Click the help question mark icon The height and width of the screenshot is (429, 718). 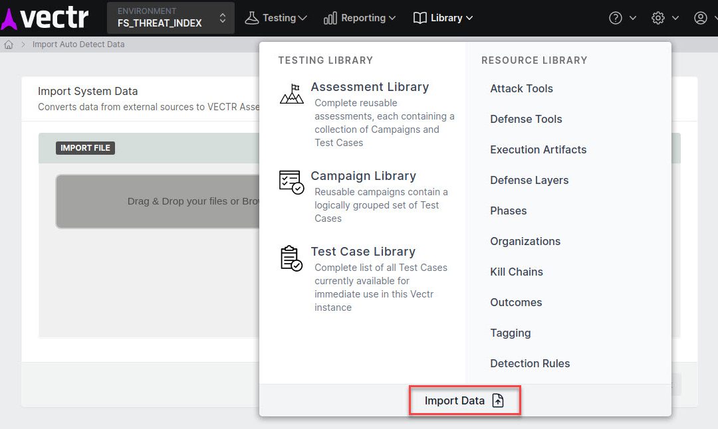click(616, 18)
